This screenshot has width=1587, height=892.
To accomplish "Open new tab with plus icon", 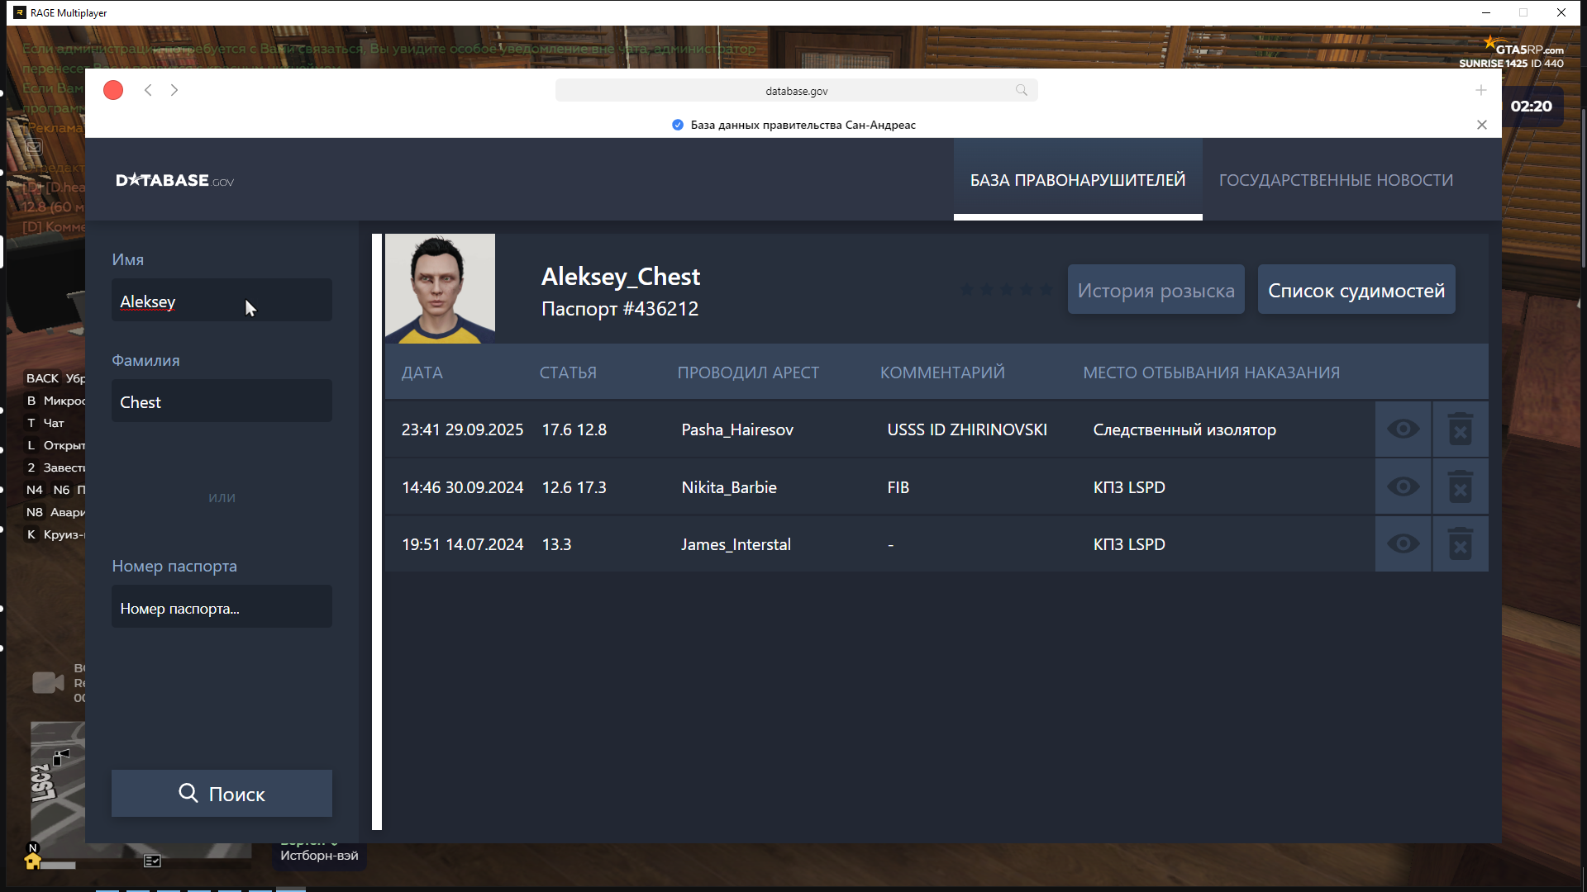I will [1481, 90].
